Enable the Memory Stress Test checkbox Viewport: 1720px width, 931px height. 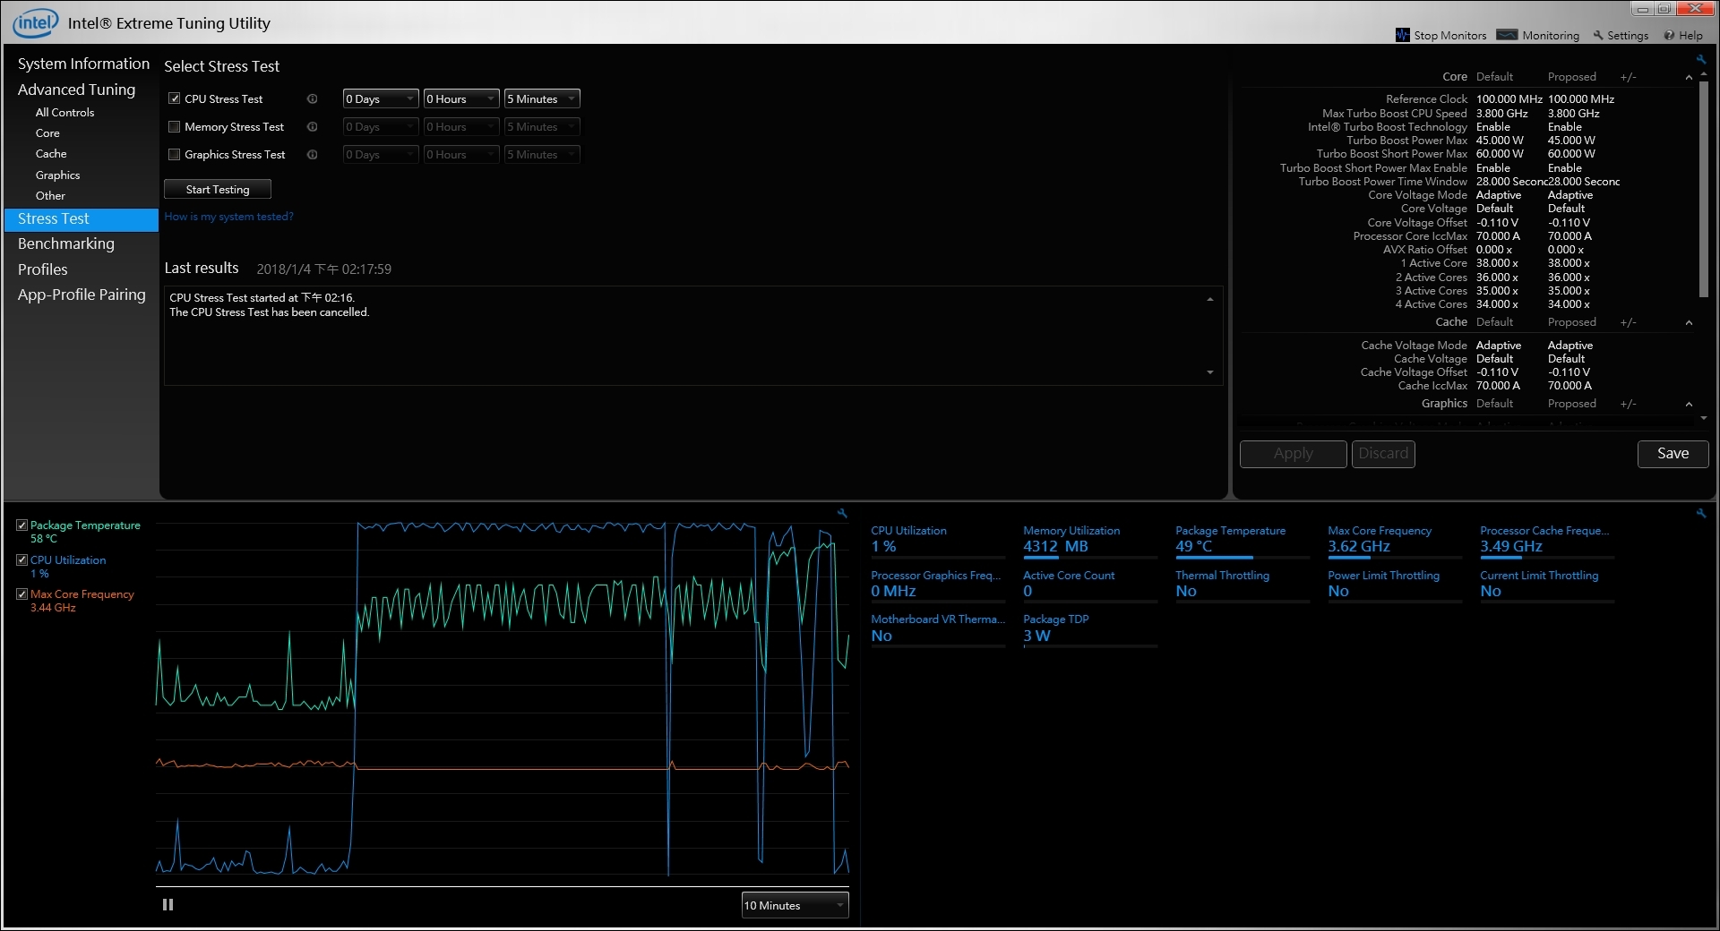click(175, 127)
